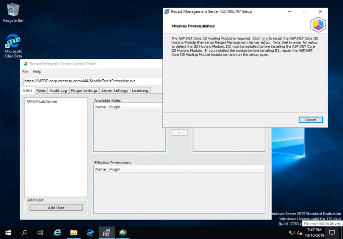This screenshot has height=239, width=343.
Task: Click the muted volume tray icon
Action: [299, 233]
